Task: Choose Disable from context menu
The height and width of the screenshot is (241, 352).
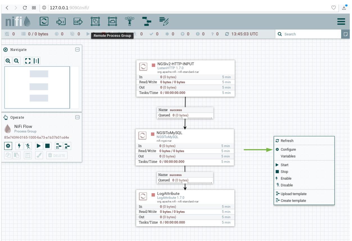Action: point(304,185)
